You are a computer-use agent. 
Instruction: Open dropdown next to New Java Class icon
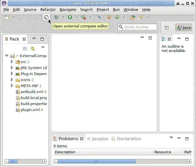[124, 17]
